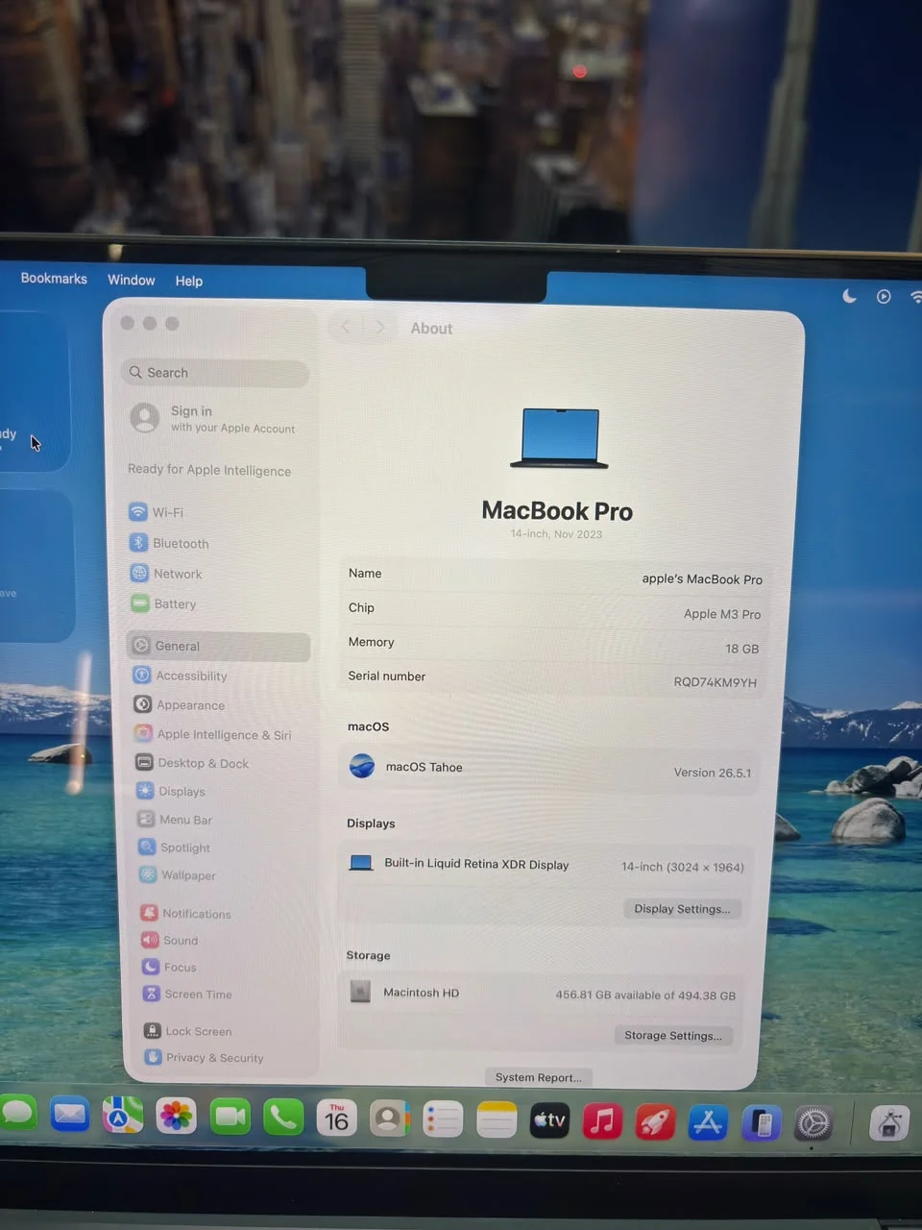Go back with the left chevron
922x1230 pixels.
(346, 327)
